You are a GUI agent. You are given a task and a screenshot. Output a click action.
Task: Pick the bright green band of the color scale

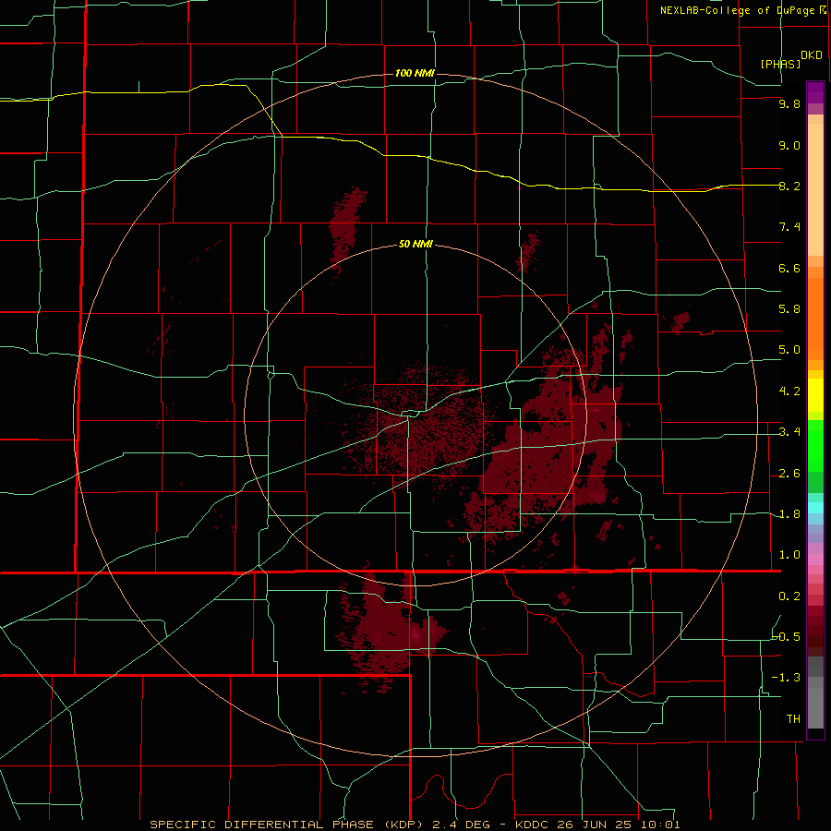pos(815,445)
